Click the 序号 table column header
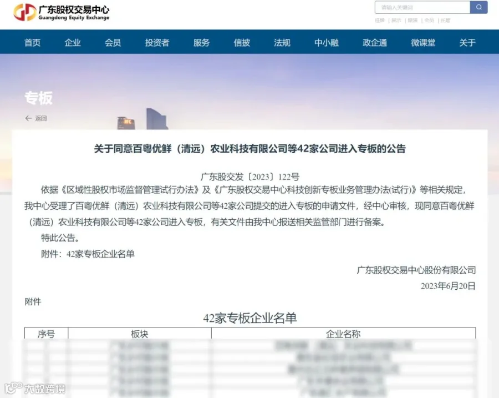This screenshot has width=499, height=398. [46, 334]
